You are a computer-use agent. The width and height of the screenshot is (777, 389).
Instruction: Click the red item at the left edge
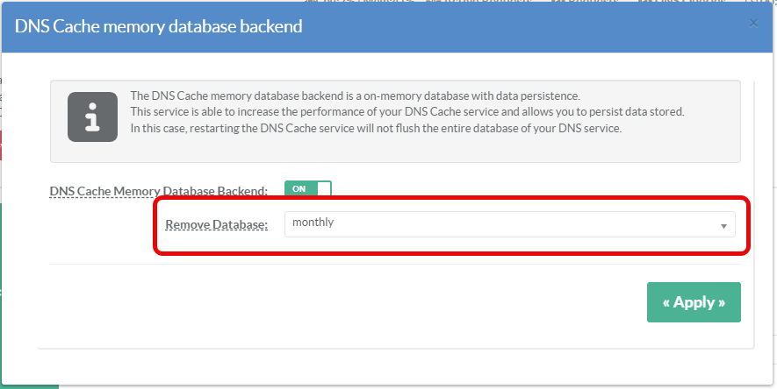pyautogui.click(x=2, y=145)
